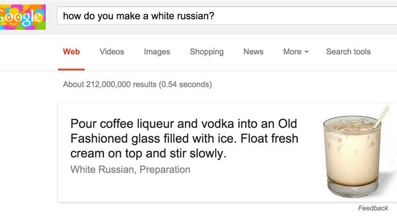Click the Feedback link below the answer card
This screenshot has height=219, width=397.
[x=373, y=208]
